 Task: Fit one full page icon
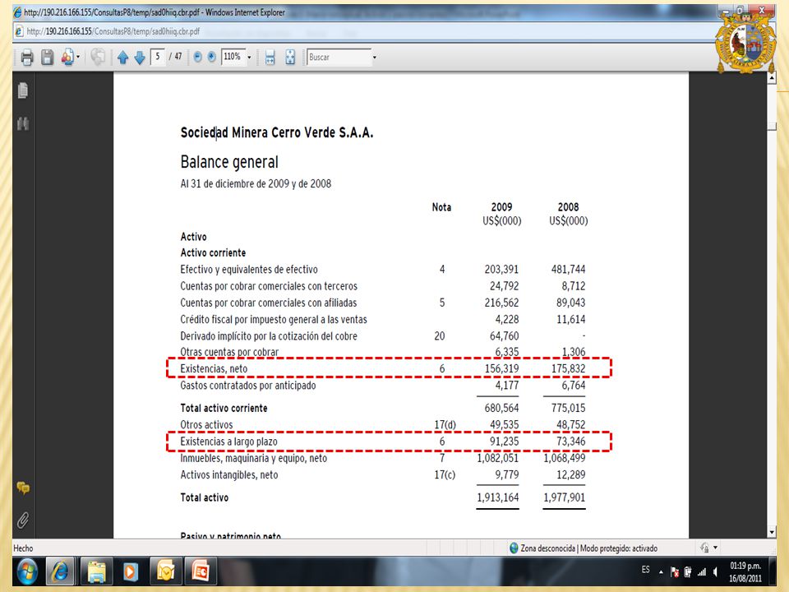pyautogui.click(x=290, y=58)
